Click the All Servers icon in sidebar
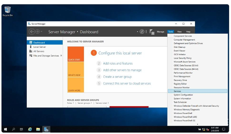231x134 pixels. [x=31, y=51]
